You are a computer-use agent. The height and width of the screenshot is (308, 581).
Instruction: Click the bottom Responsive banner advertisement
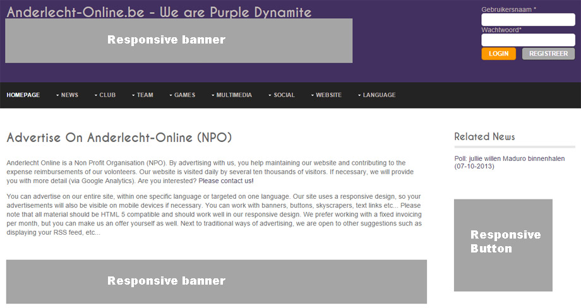click(217, 281)
